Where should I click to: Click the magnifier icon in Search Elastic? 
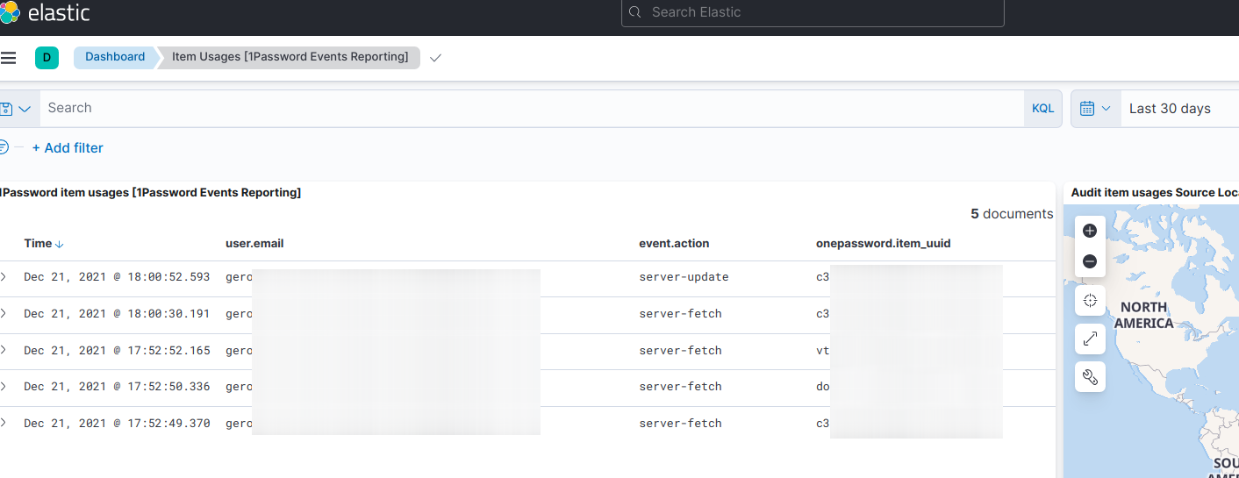coord(636,13)
